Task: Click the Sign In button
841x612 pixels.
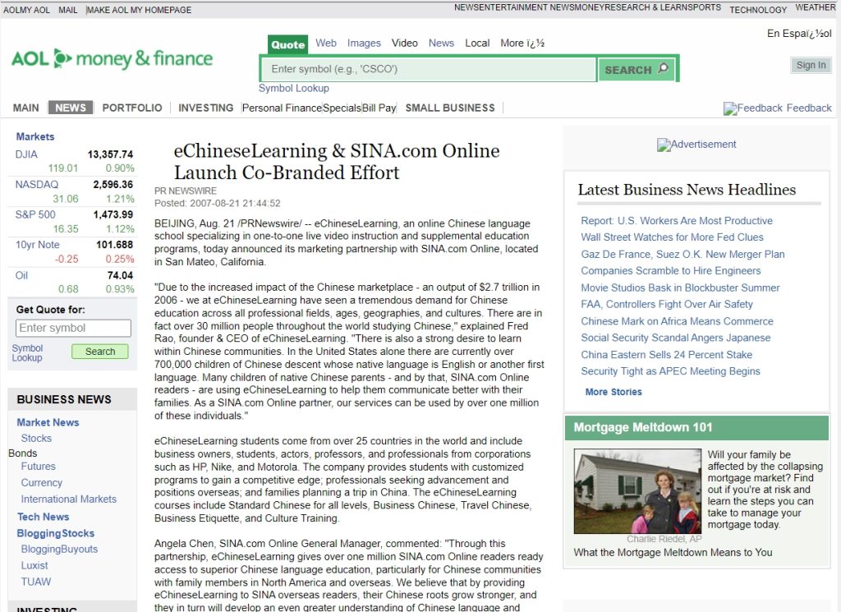Action: [x=811, y=66]
